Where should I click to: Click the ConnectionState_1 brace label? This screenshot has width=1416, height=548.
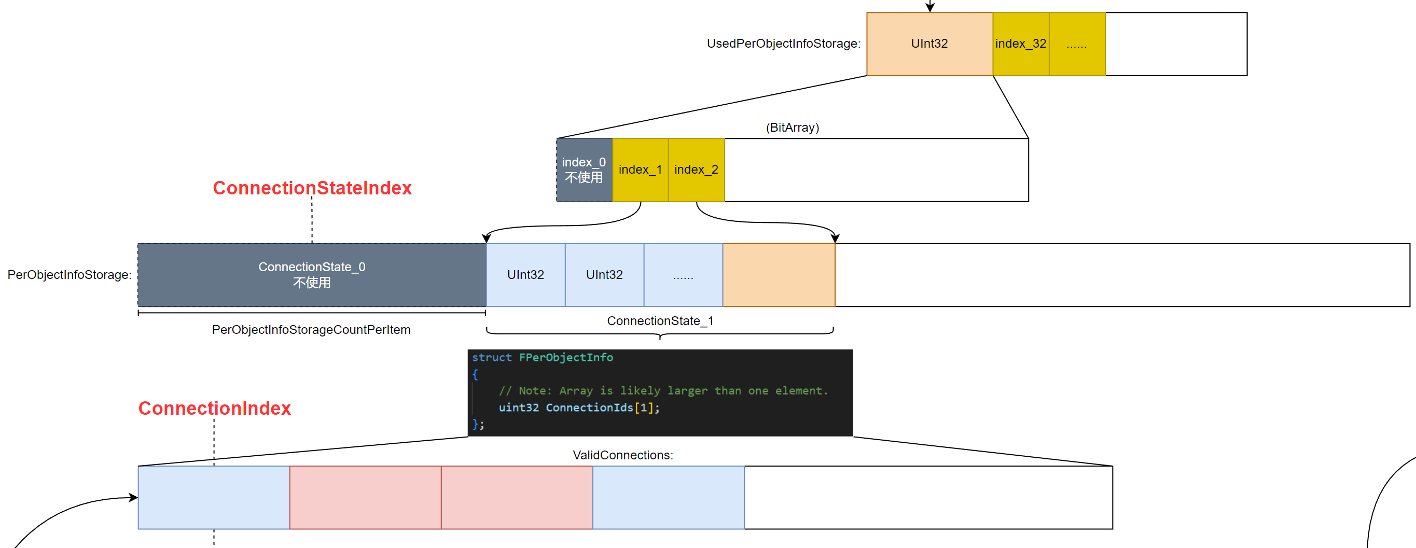[660, 321]
